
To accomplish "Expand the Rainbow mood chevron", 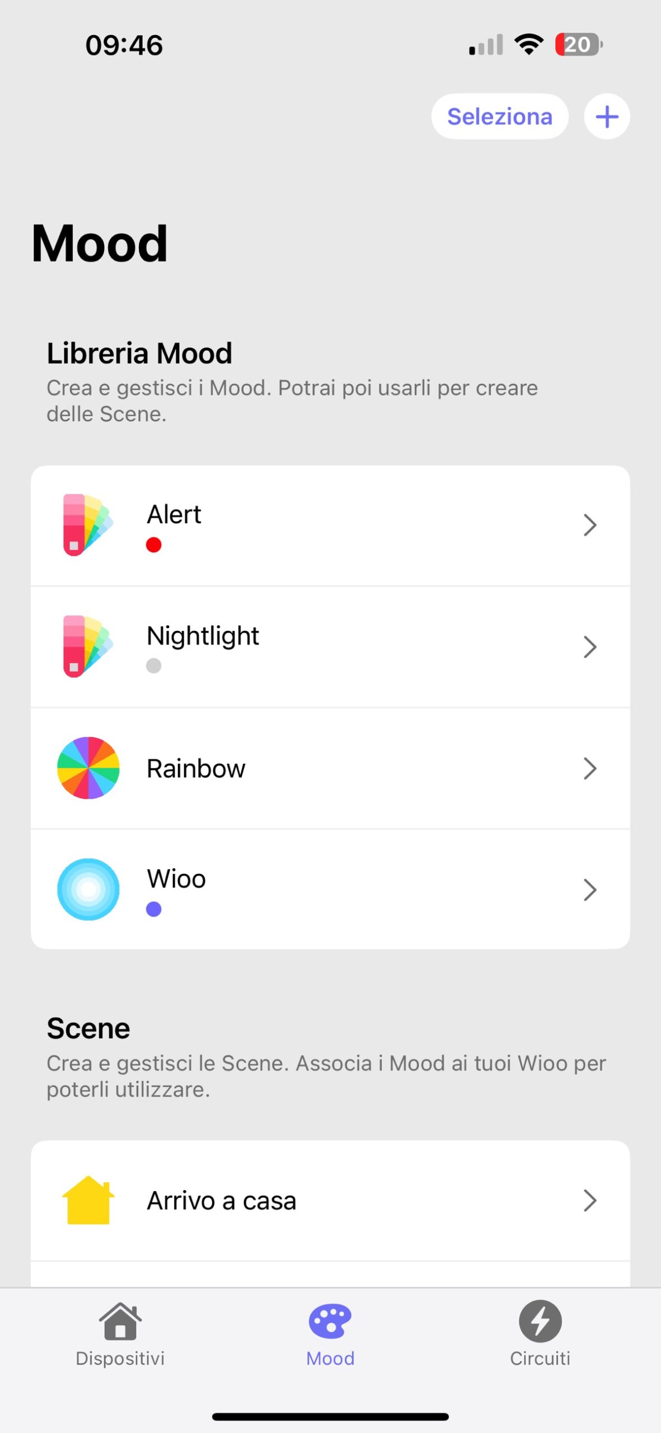I will point(590,768).
